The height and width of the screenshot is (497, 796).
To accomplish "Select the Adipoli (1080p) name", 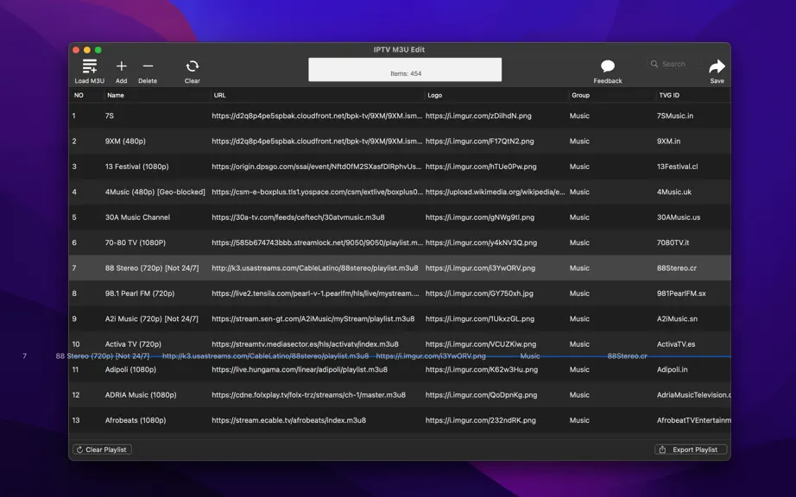I will 130,369.
